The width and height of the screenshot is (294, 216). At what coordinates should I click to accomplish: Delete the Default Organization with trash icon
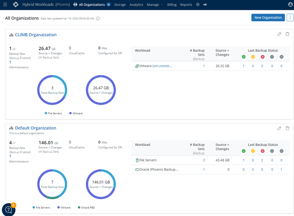point(287,128)
